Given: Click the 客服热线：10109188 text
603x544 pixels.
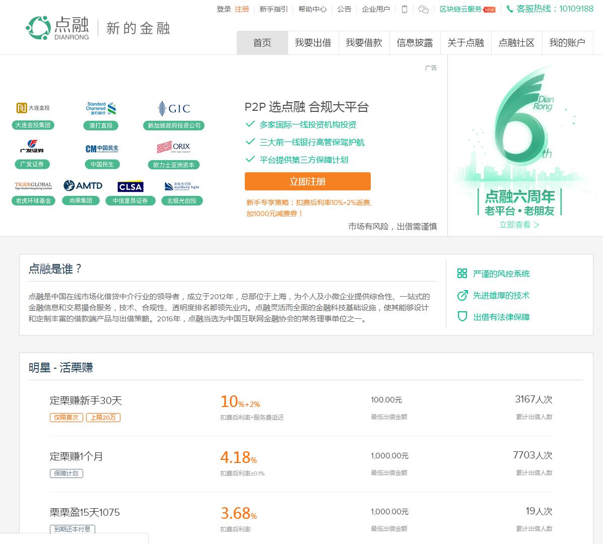Looking at the screenshot, I should click(x=555, y=9).
